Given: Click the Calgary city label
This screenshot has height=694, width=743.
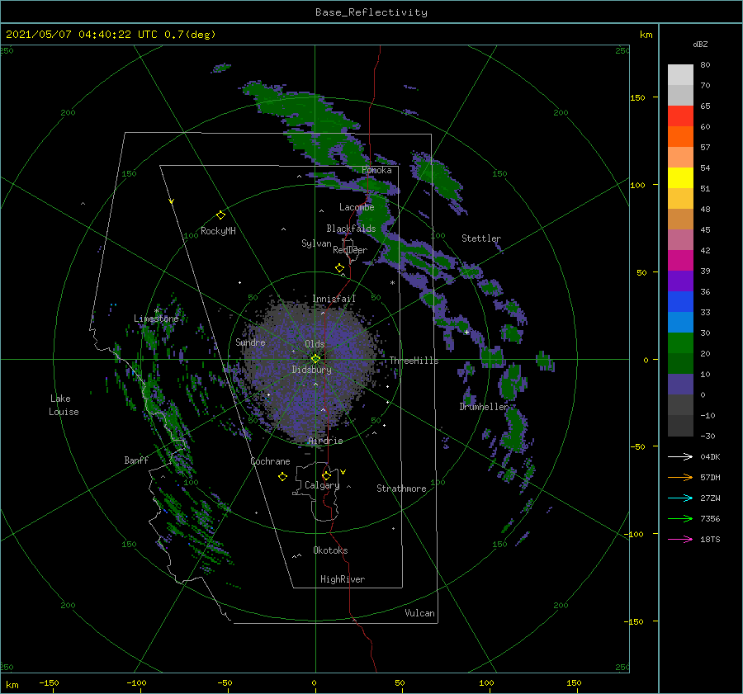Looking at the screenshot, I should click(x=322, y=485).
